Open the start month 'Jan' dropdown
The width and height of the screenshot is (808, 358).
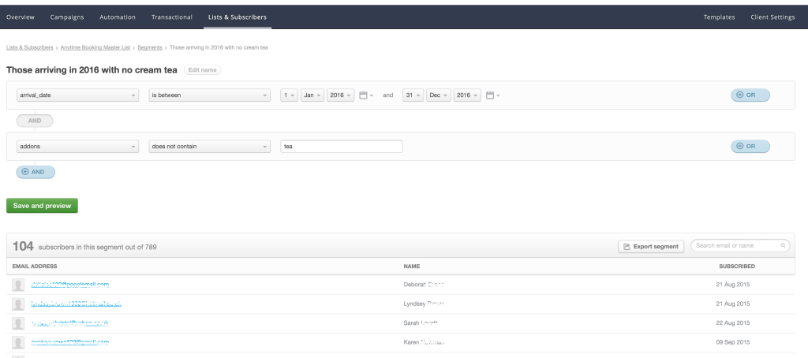coord(312,95)
